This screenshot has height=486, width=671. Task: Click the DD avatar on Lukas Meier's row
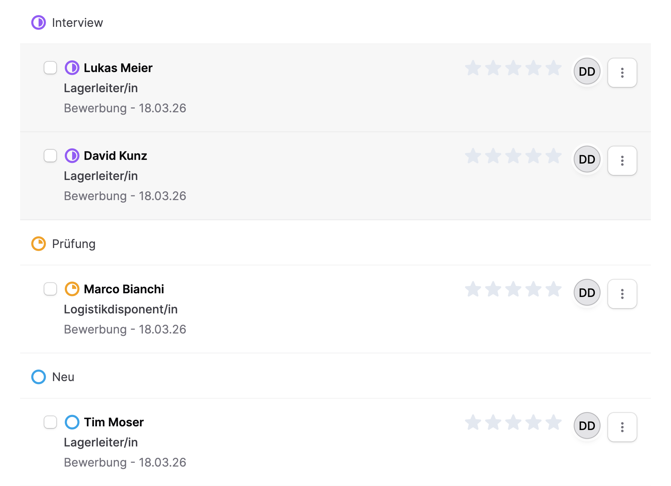pos(587,71)
